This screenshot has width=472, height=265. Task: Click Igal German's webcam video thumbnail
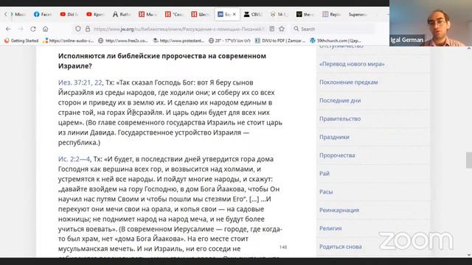[431, 23]
